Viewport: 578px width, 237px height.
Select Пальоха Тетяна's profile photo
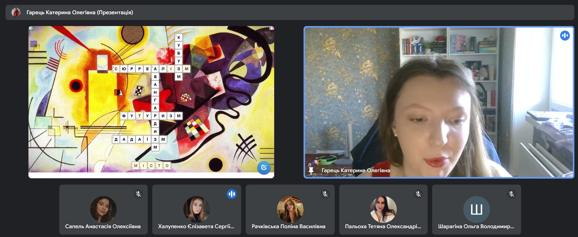point(383,209)
